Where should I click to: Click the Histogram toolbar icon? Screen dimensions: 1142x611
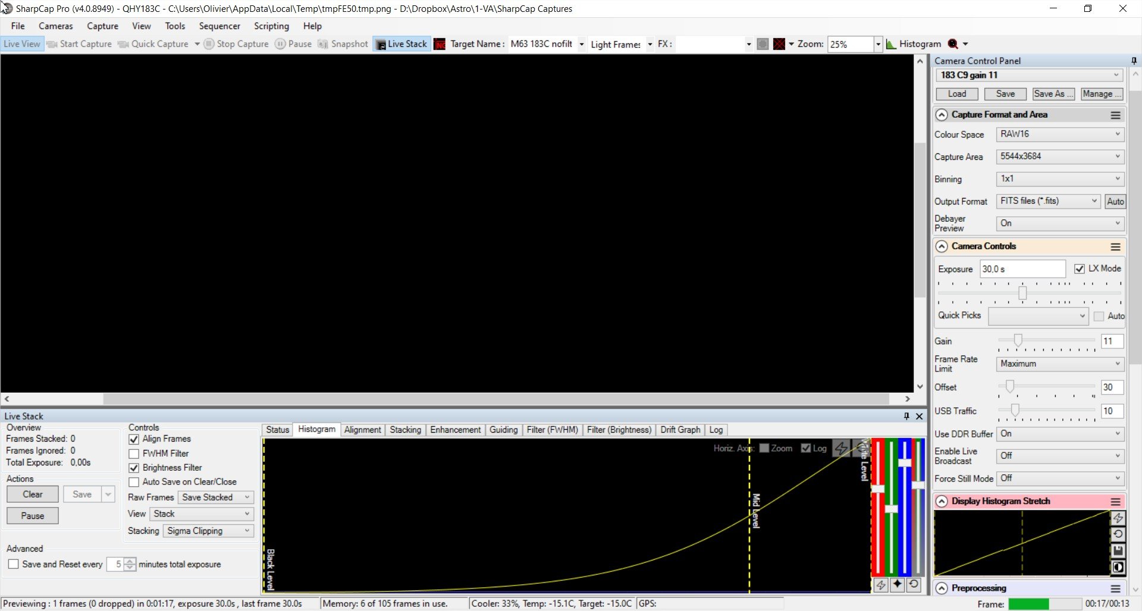coord(914,44)
